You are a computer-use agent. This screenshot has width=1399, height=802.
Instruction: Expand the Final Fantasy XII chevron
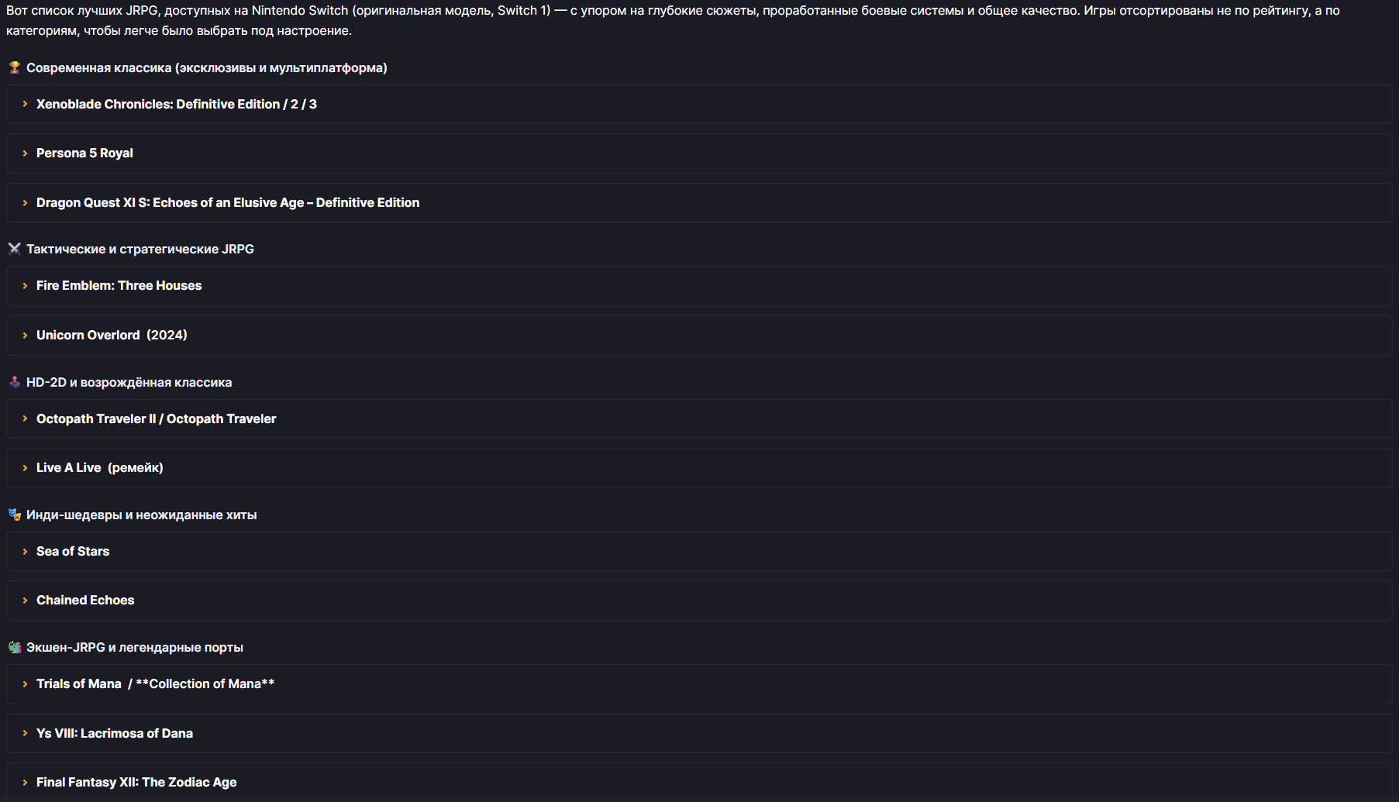[x=25, y=783]
